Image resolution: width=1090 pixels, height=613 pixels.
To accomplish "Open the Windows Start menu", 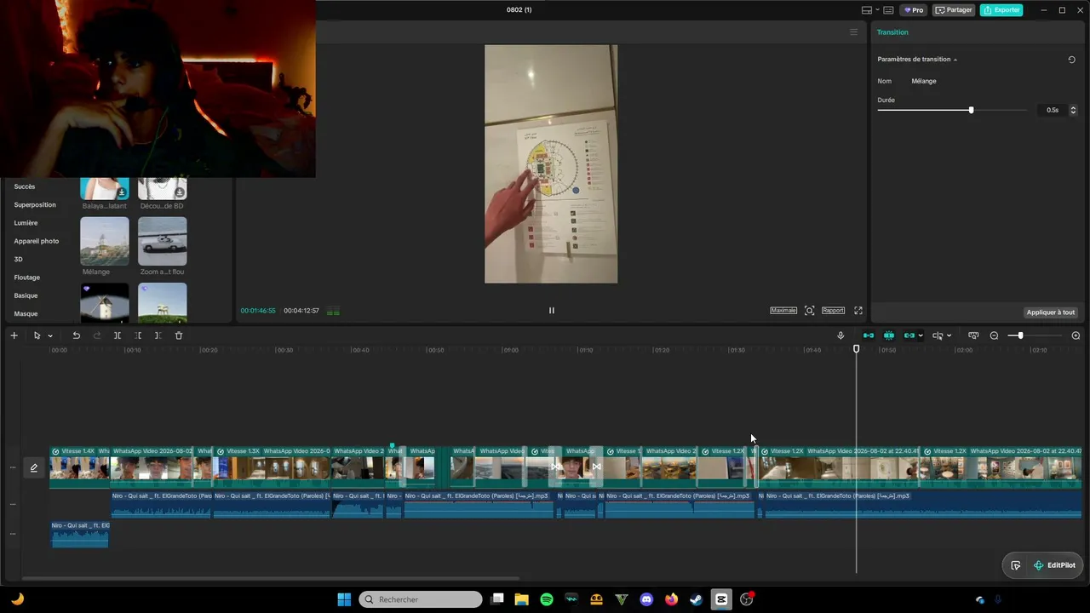I will pyautogui.click(x=344, y=599).
